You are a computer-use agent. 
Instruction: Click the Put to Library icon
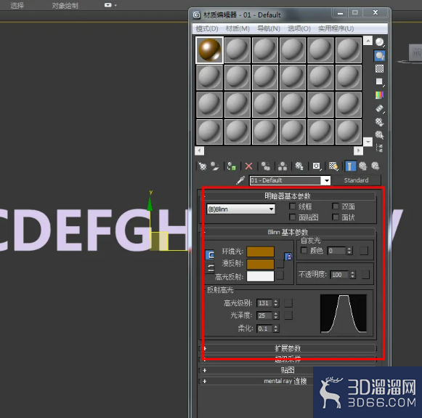pos(299,166)
